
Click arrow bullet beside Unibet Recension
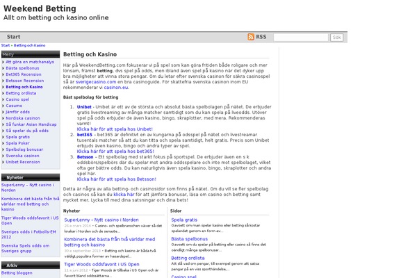3,162
